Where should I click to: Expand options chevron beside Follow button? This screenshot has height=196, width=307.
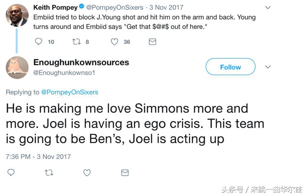click(x=268, y=67)
